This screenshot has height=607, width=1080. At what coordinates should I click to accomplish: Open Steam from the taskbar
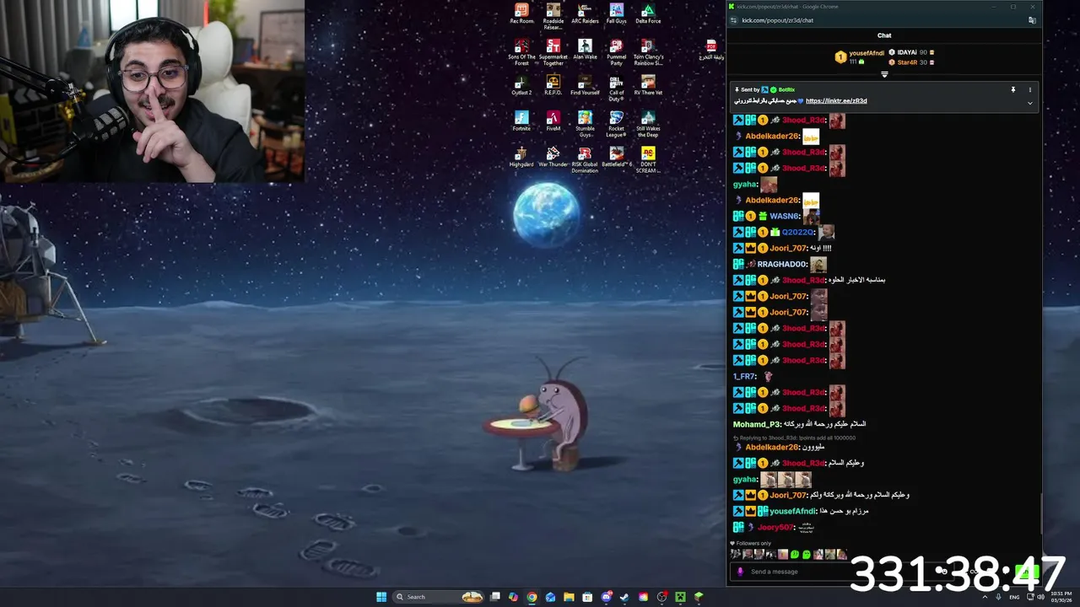(624, 597)
